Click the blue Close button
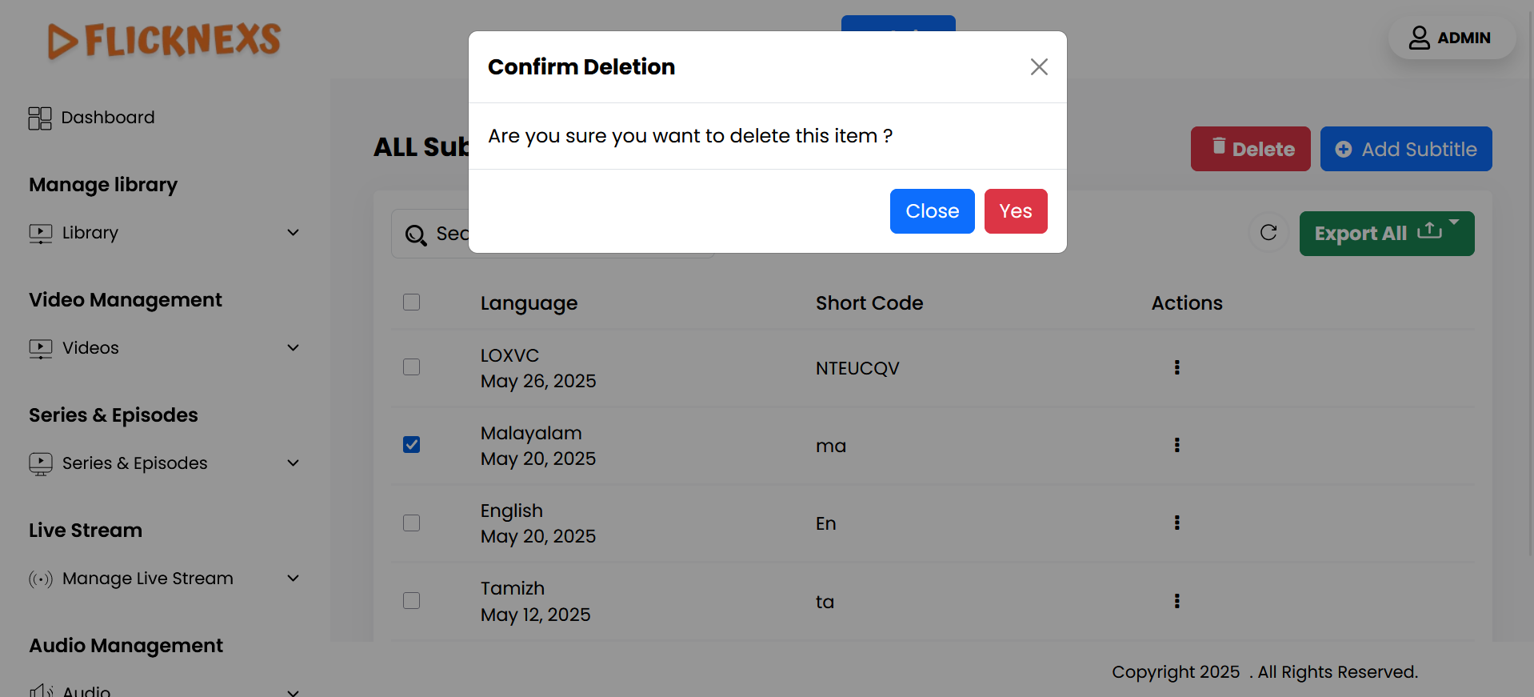This screenshot has width=1534, height=697. click(932, 211)
